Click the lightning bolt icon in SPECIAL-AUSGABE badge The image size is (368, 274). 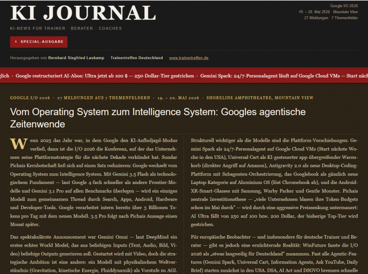coord(16,42)
